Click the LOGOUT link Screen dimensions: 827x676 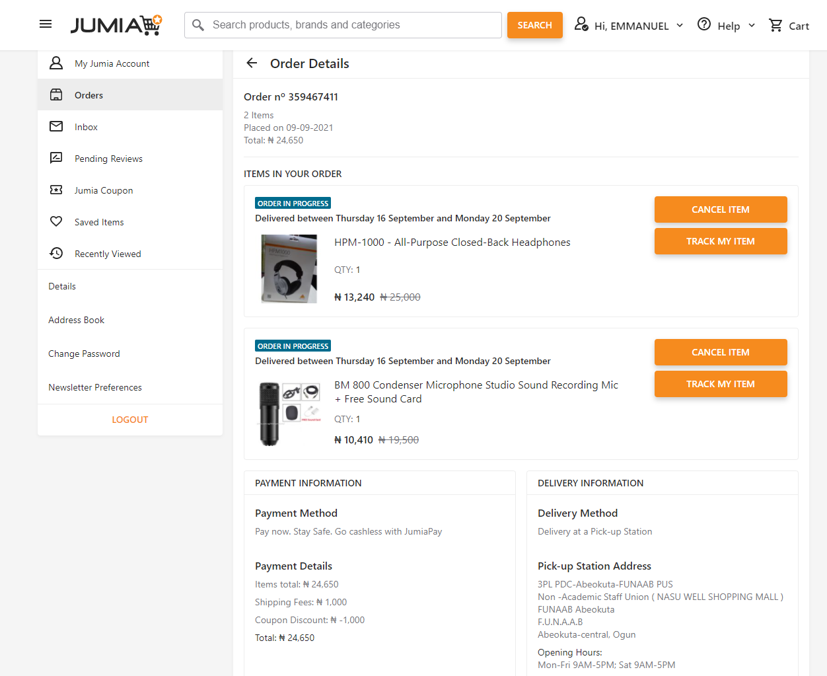point(130,420)
